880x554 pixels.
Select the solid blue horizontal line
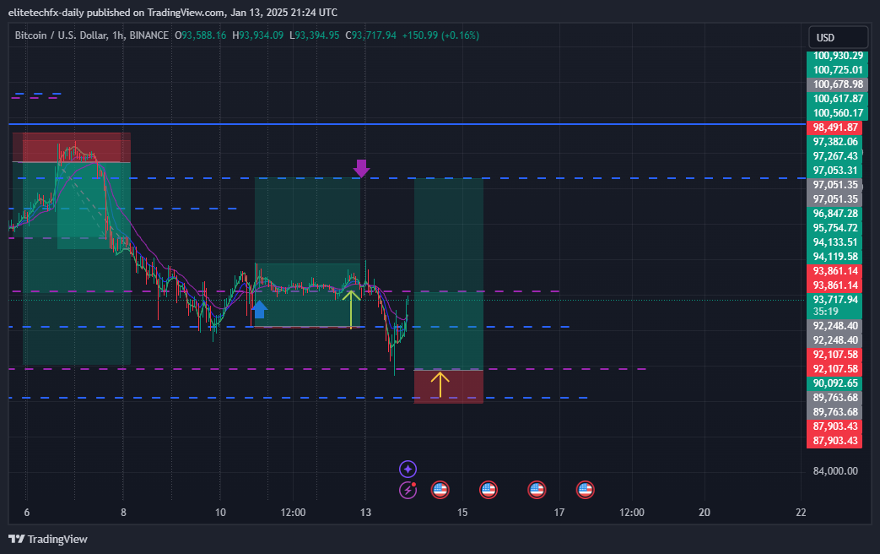[x=407, y=123]
